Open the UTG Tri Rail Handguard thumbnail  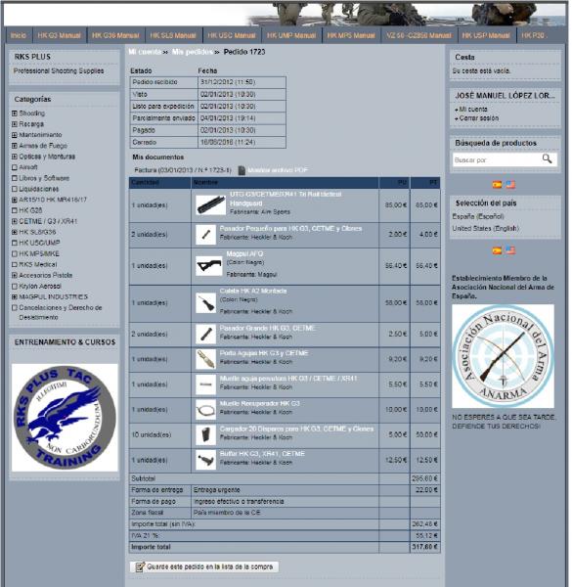click(x=210, y=204)
